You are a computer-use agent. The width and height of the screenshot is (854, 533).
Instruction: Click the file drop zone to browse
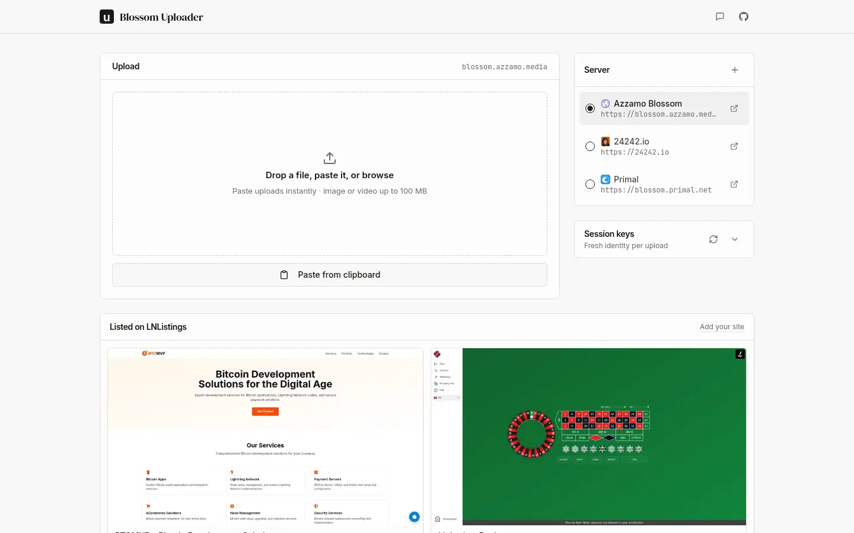330,174
